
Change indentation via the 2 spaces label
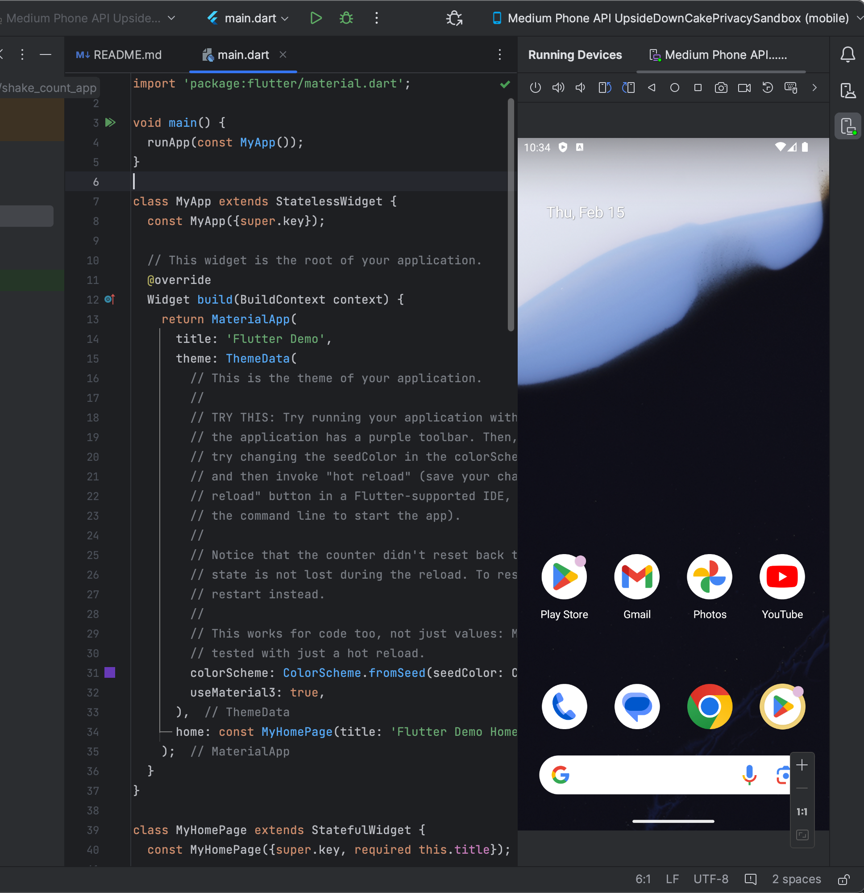[x=796, y=879]
